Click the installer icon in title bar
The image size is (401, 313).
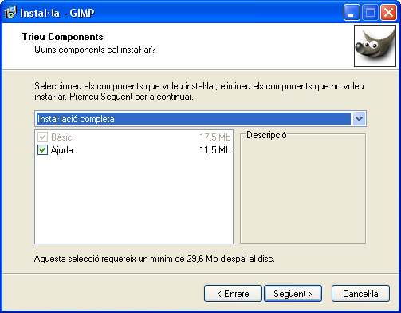tap(10, 13)
